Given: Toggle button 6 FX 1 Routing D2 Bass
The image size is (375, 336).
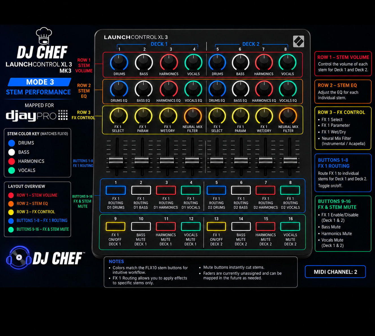Looking at the screenshot, I should (x=241, y=190).
